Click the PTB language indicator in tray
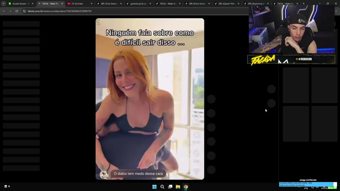This screenshot has width=340, height=191. coord(306,188)
